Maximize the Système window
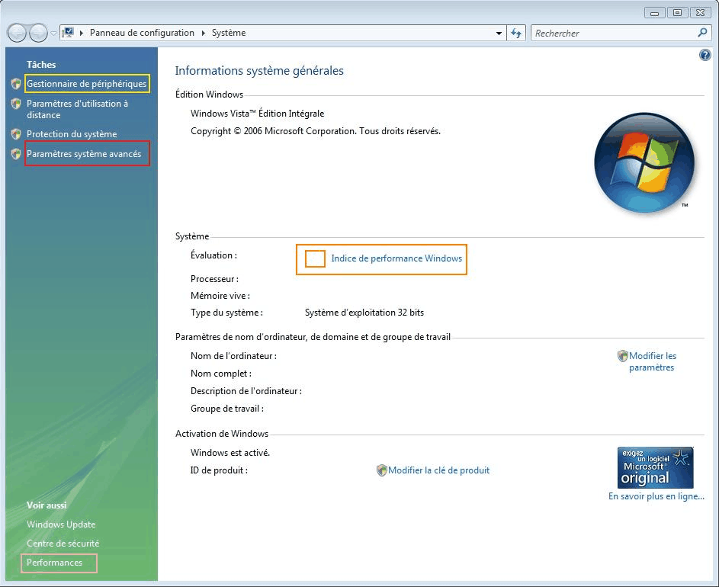Screen dimensions: 719x587 677,13
